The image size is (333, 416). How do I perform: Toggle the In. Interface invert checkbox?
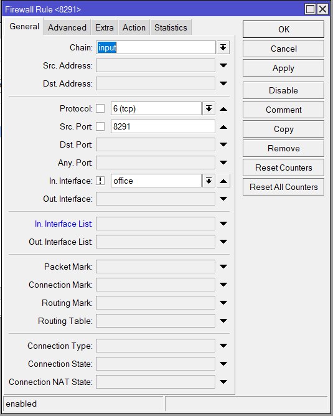click(x=100, y=181)
